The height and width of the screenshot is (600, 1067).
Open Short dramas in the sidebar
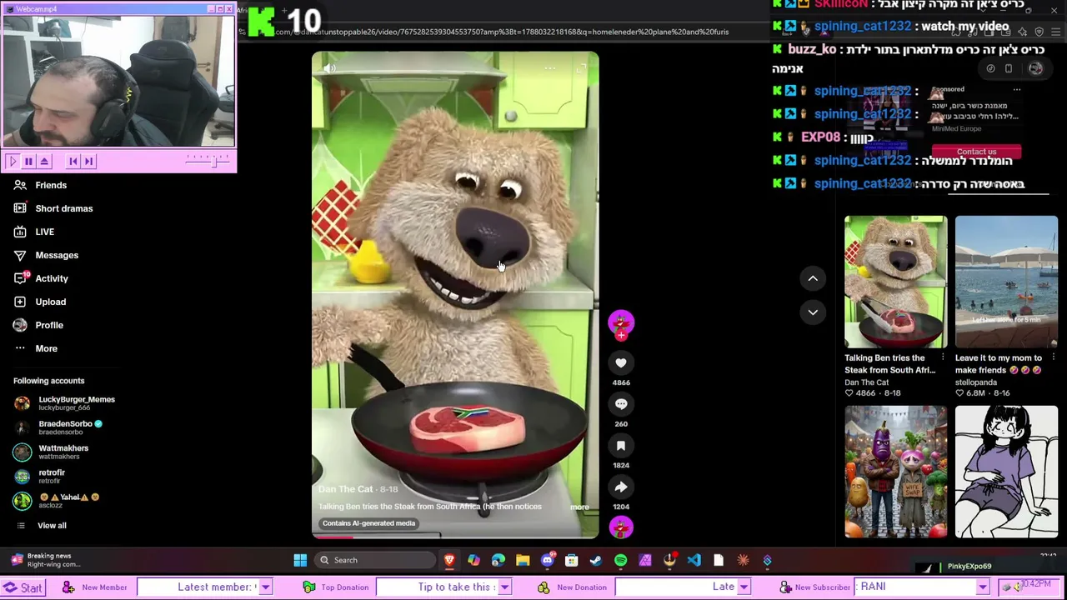tap(64, 208)
